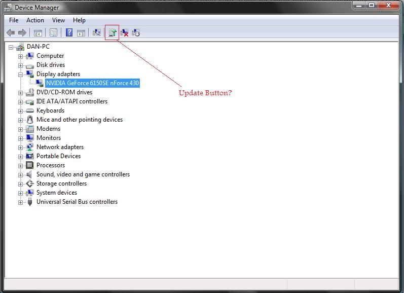
Task: Expand the Processors node
Action: pyautogui.click(x=20, y=166)
